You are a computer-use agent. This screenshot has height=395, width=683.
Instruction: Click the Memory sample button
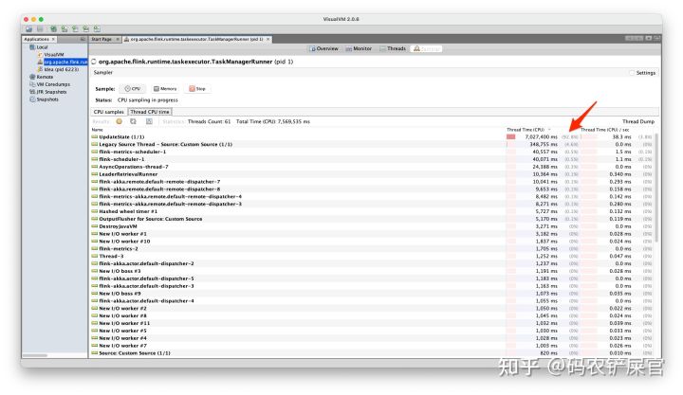(x=165, y=89)
